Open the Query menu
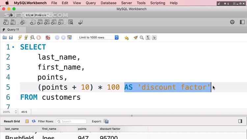The height and width of the screenshot is (139, 247). 91,3
